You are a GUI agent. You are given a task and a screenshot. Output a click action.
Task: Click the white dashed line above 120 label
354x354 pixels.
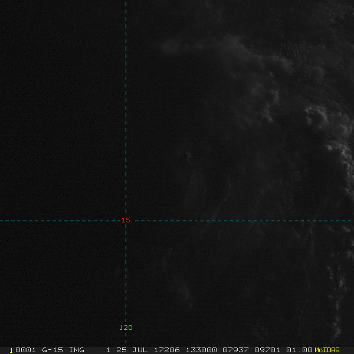coord(126,295)
